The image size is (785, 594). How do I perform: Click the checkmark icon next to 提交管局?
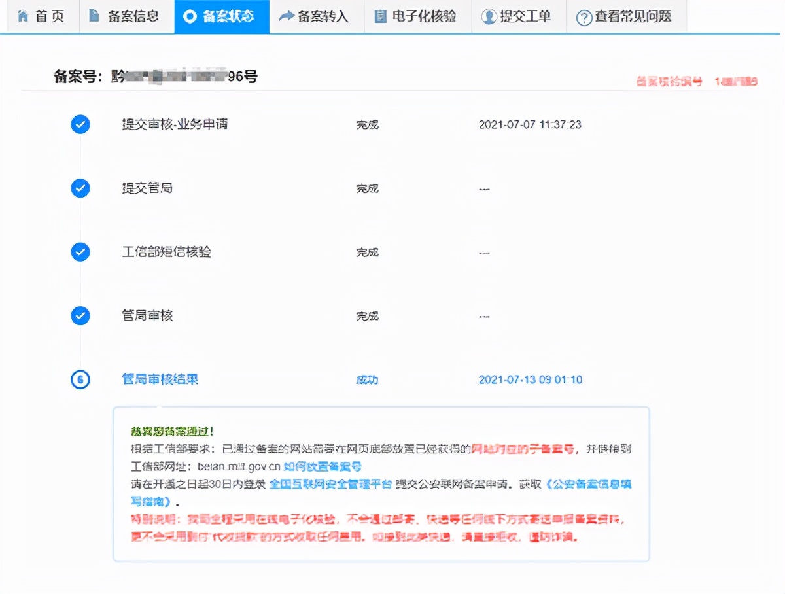pyautogui.click(x=80, y=188)
